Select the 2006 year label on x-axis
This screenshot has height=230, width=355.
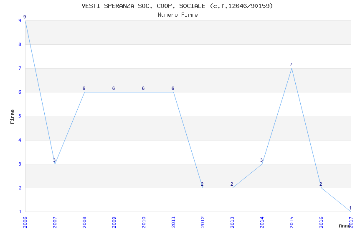point(25,222)
